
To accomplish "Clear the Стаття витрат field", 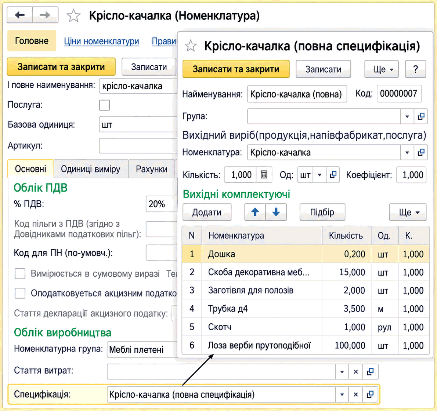I will (355, 371).
